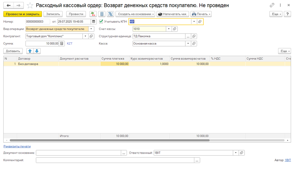This screenshot has width=295, height=172.
Task: Add document to favorites with star icon
Action: click(30, 6)
